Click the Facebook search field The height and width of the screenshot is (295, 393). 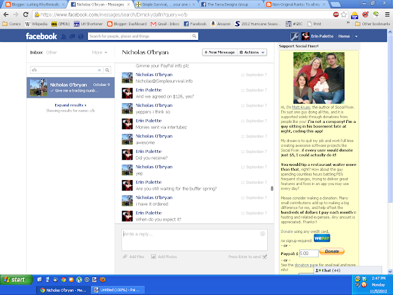139,36
